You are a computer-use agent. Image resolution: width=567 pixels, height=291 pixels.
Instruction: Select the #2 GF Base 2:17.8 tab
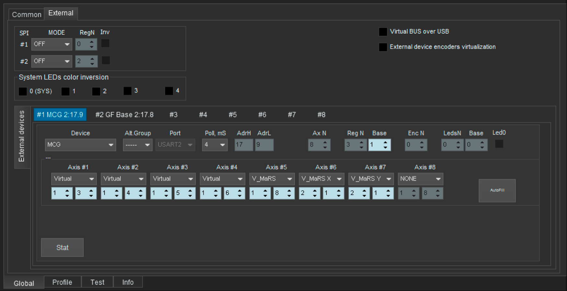[124, 115]
